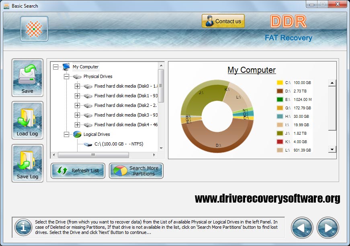
Task: Click the Save Log button
Action: pyautogui.click(x=27, y=163)
